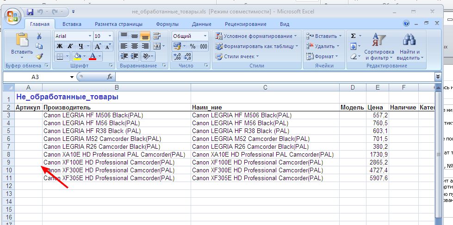The image size is (453, 225).
Task: Open Fill down arrow button
Action: point(353,46)
